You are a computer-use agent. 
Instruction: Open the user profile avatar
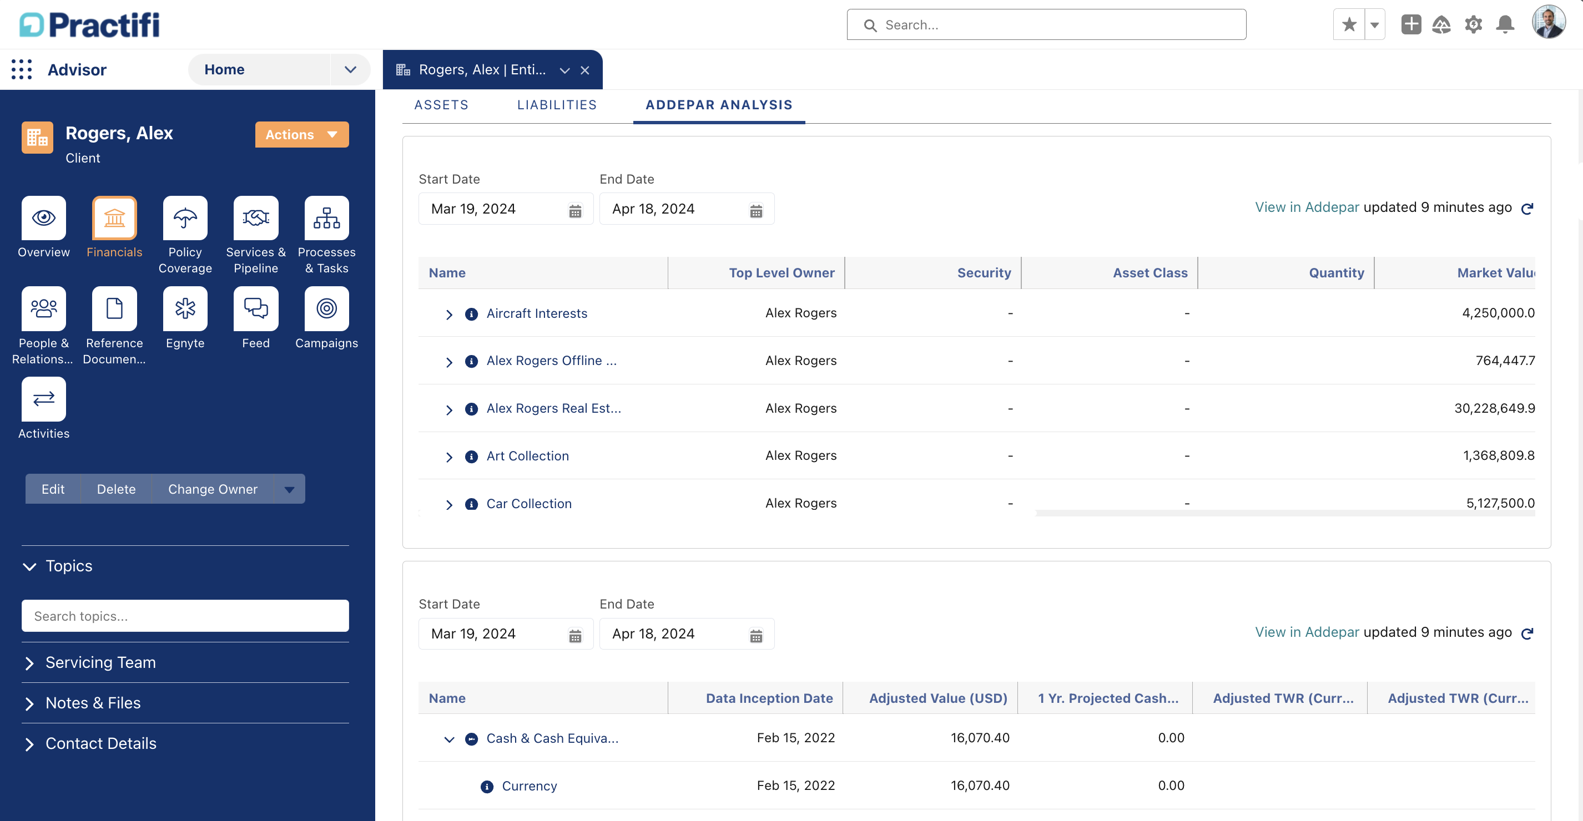pyautogui.click(x=1549, y=23)
